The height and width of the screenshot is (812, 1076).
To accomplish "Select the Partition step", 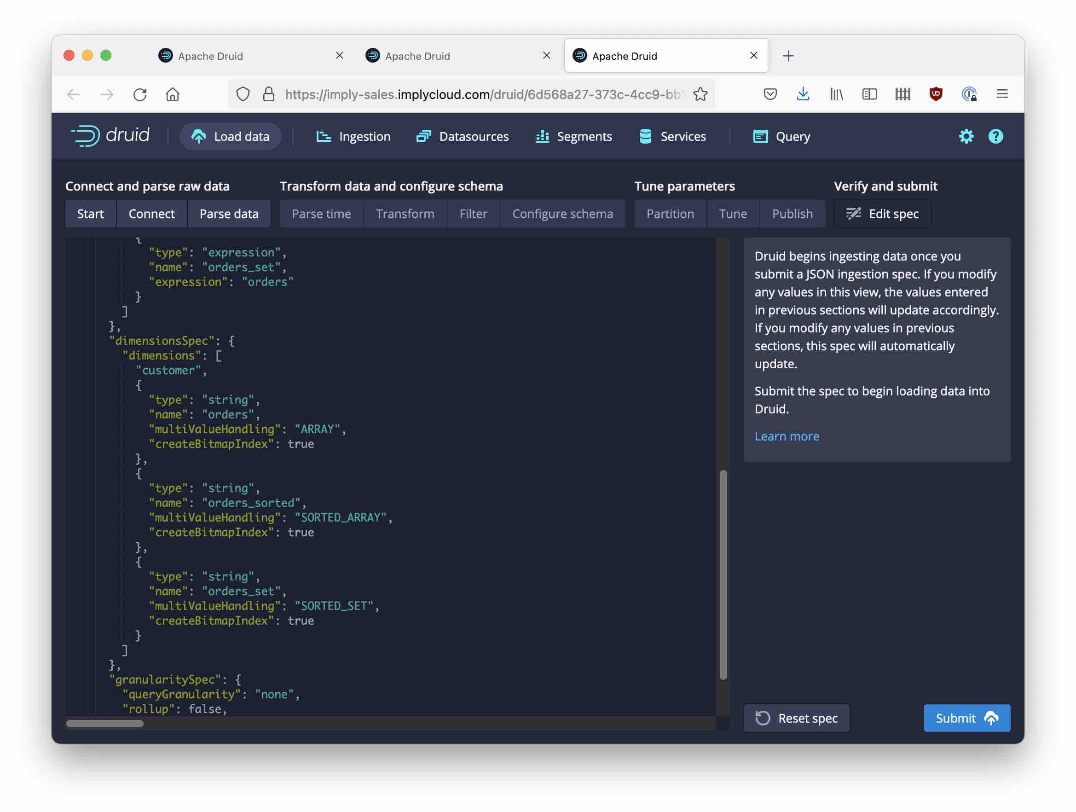I will click(x=670, y=214).
